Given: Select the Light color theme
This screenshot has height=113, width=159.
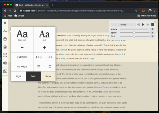Looking at the screenshot, I should point(18,76).
